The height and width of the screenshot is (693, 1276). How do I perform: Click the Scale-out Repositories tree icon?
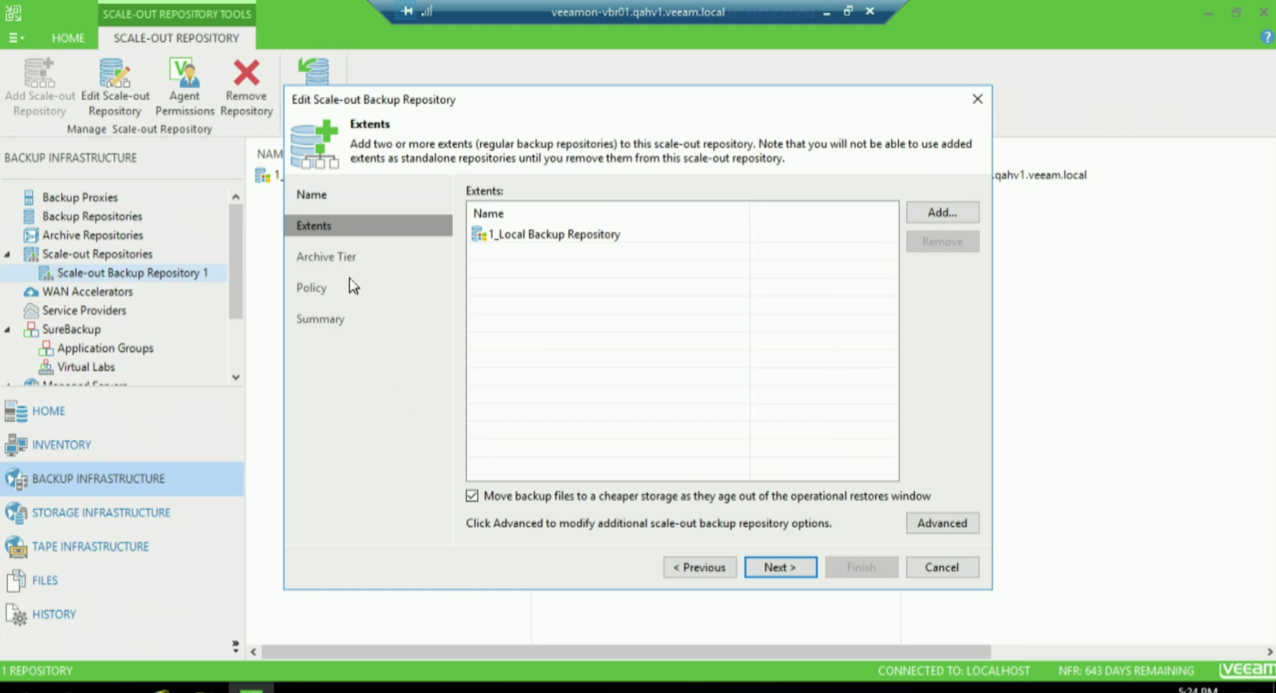click(31, 254)
